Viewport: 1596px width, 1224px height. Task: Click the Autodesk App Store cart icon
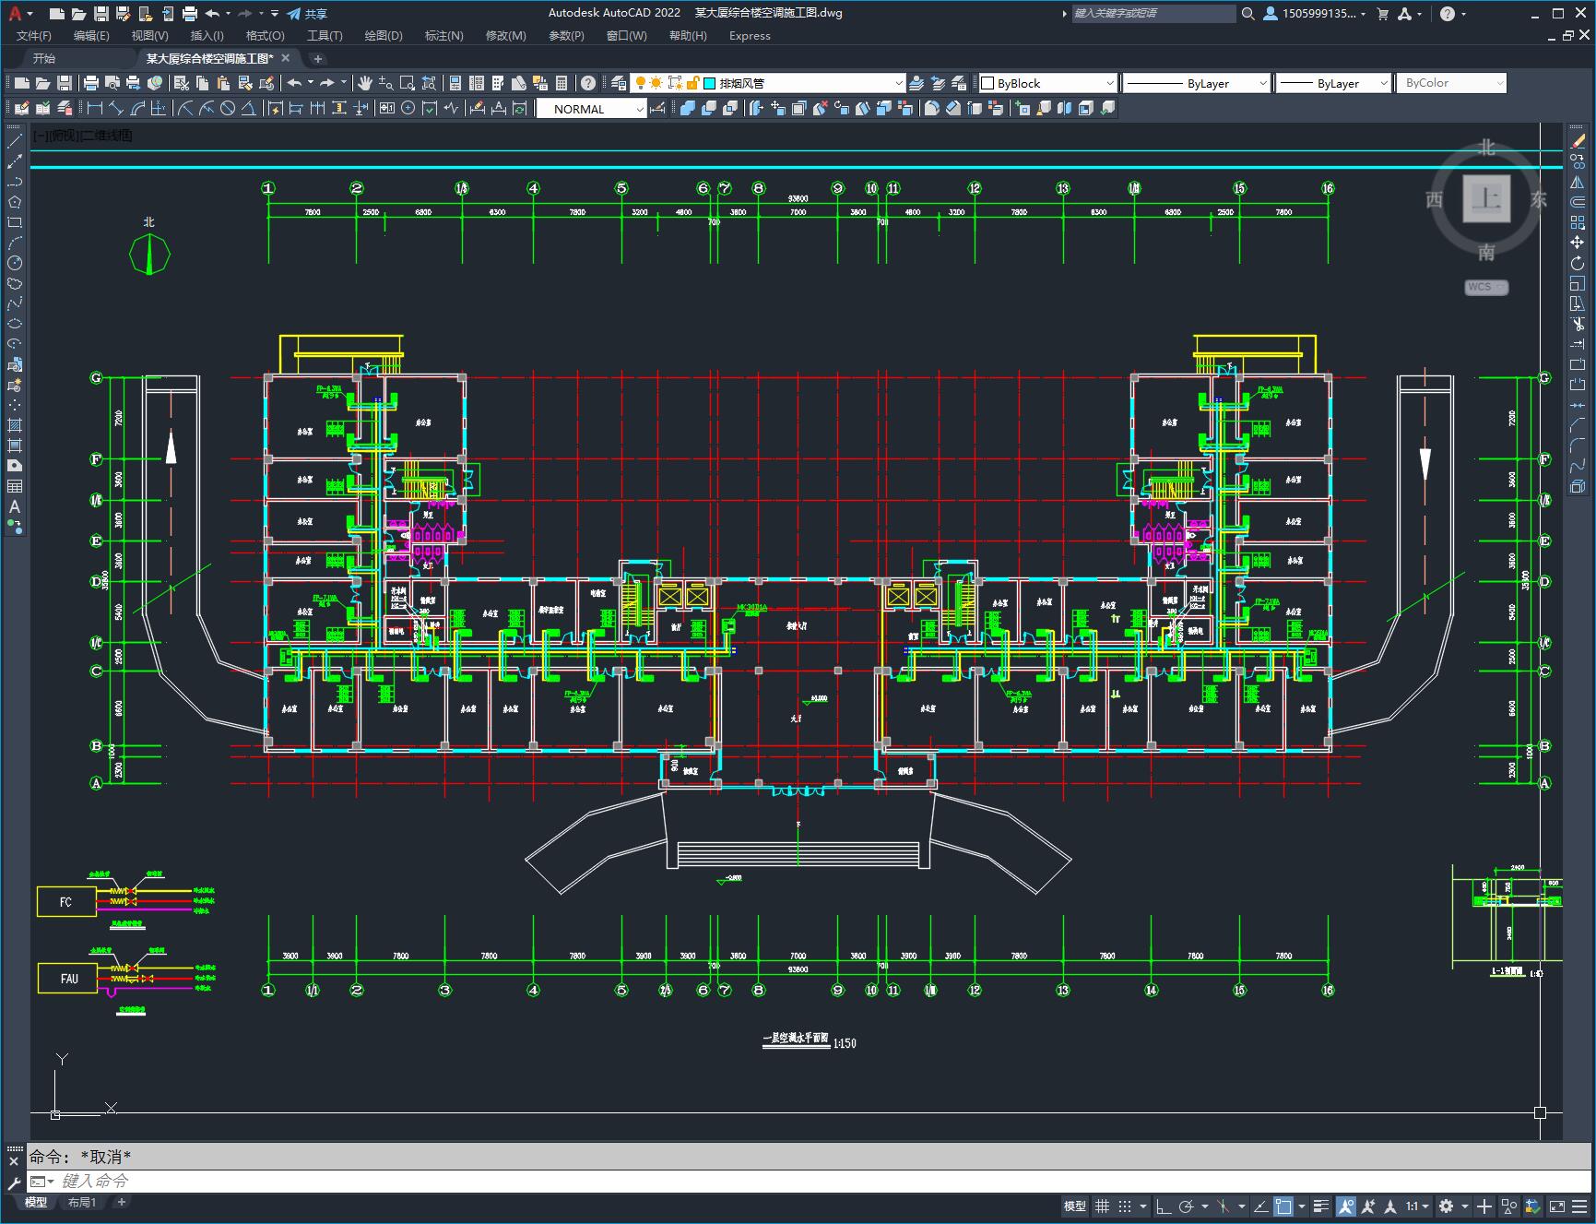pos(1382,14)
